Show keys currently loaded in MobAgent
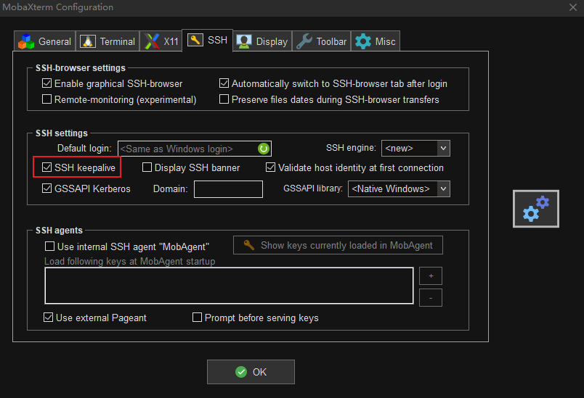584x398 pixels. click(338, 245)
